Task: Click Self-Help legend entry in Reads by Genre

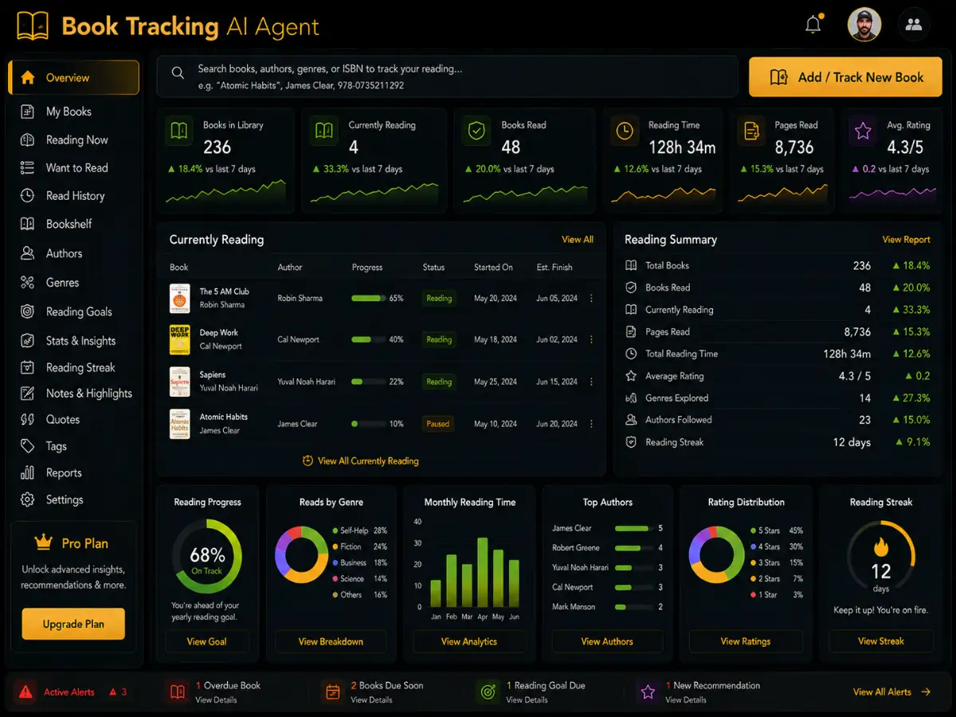Action: (x=359, y=531)
